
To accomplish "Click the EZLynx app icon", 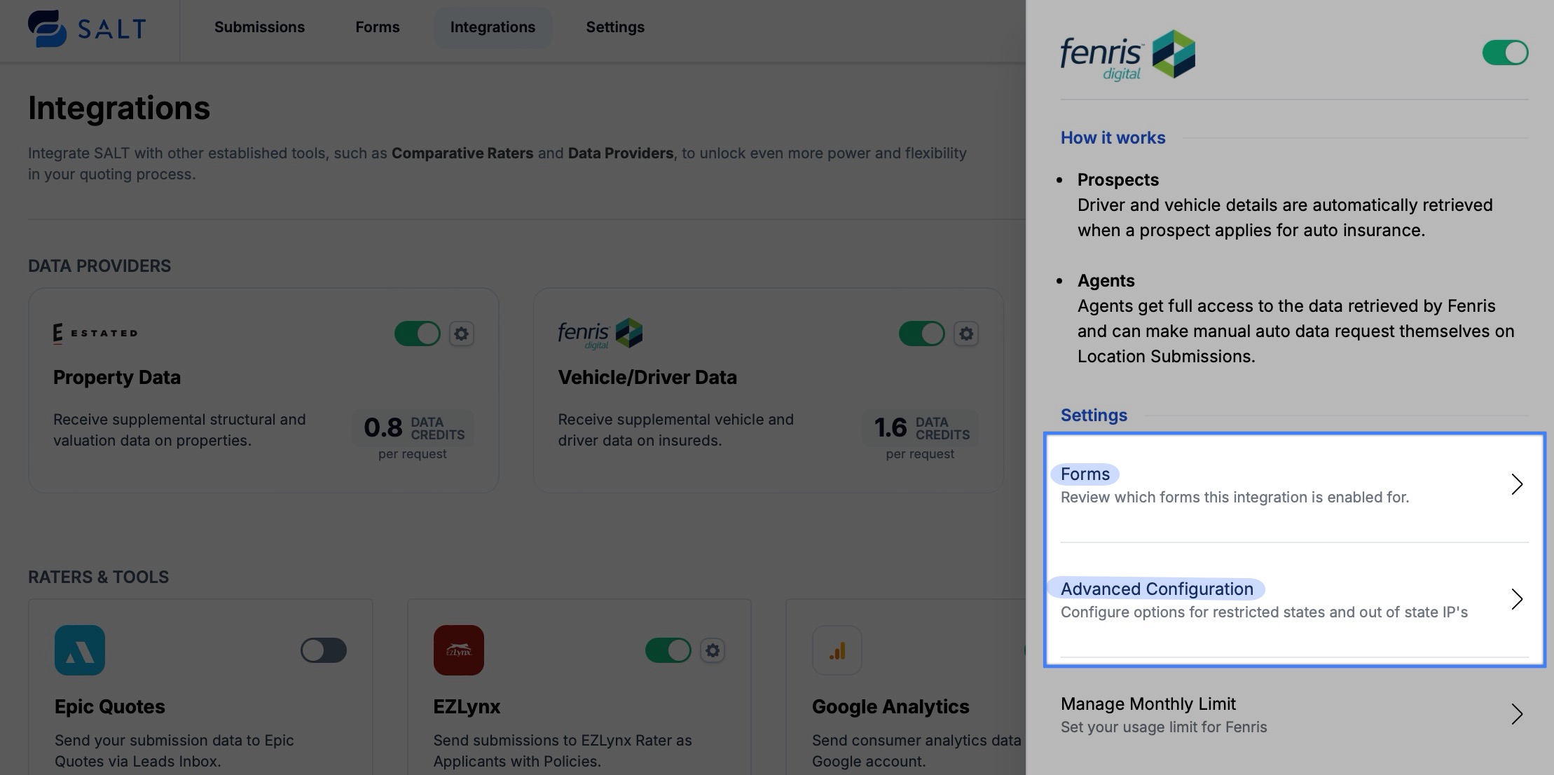I will (x=459, y=650).
